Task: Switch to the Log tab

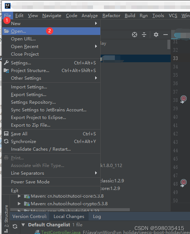Action: tap(97, 217)
